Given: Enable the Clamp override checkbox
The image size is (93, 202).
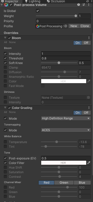Looking at the screenshot, I should 5,67.
